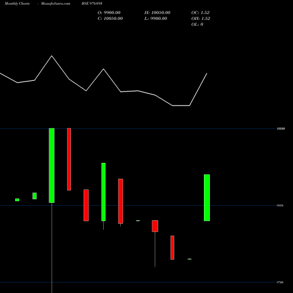Viewport: 293px width, 293px height.
Task: Click the 'MunafaSutra.com' header text
Action: pyautogui.click(x=56, y=4)
